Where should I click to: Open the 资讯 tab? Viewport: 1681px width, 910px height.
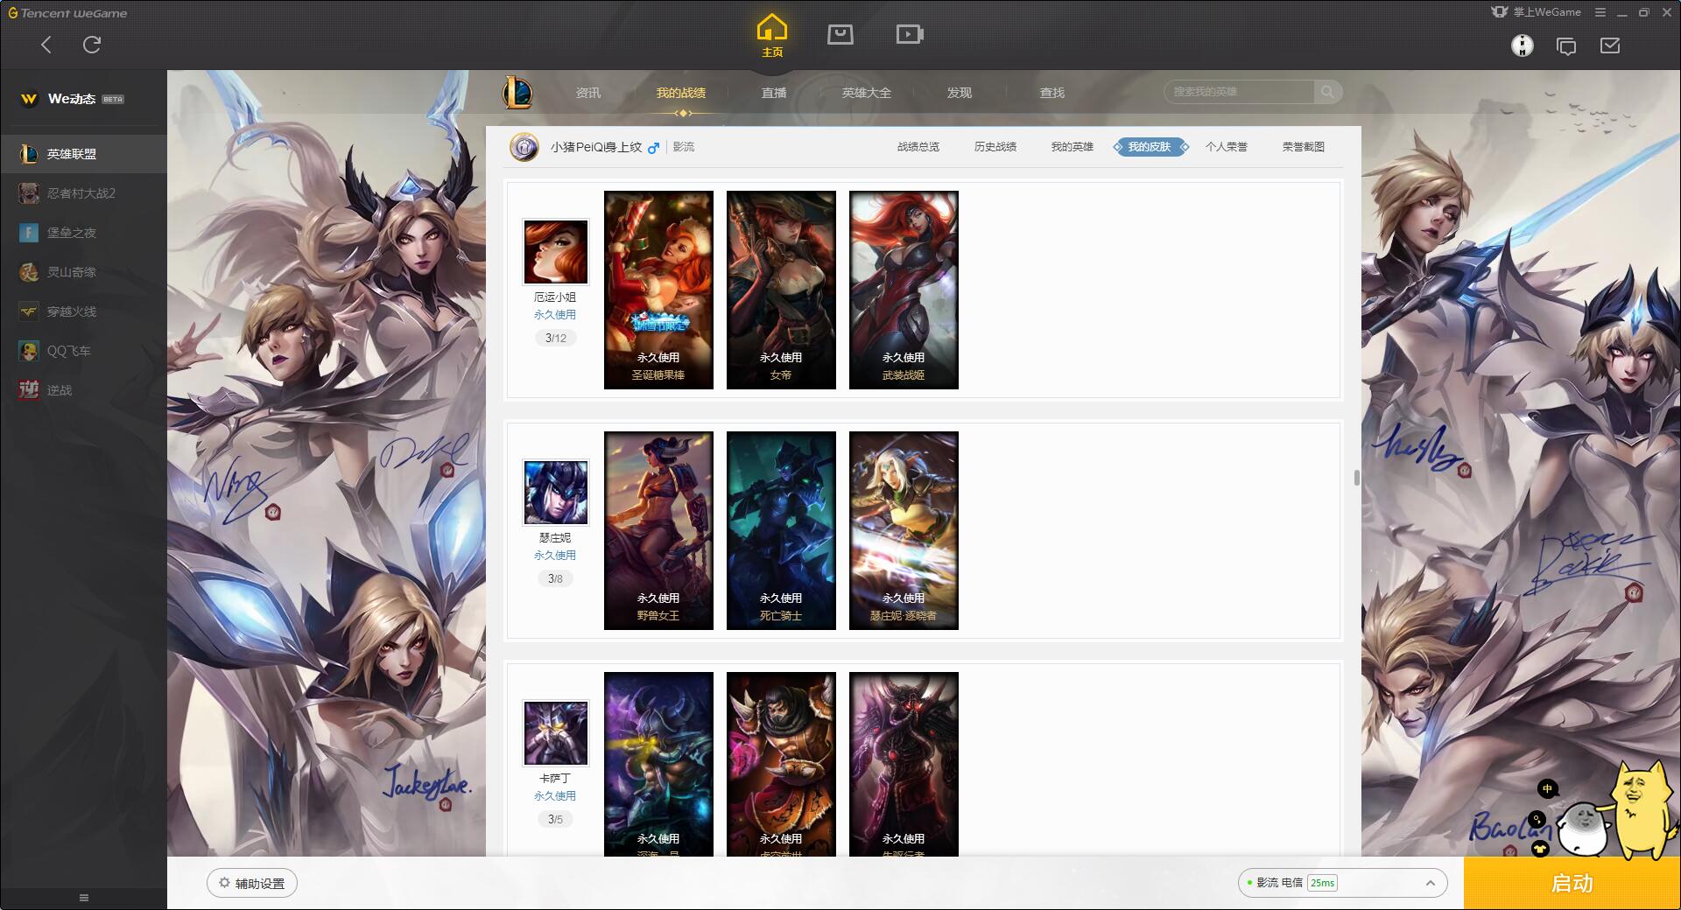pos(588,93)
